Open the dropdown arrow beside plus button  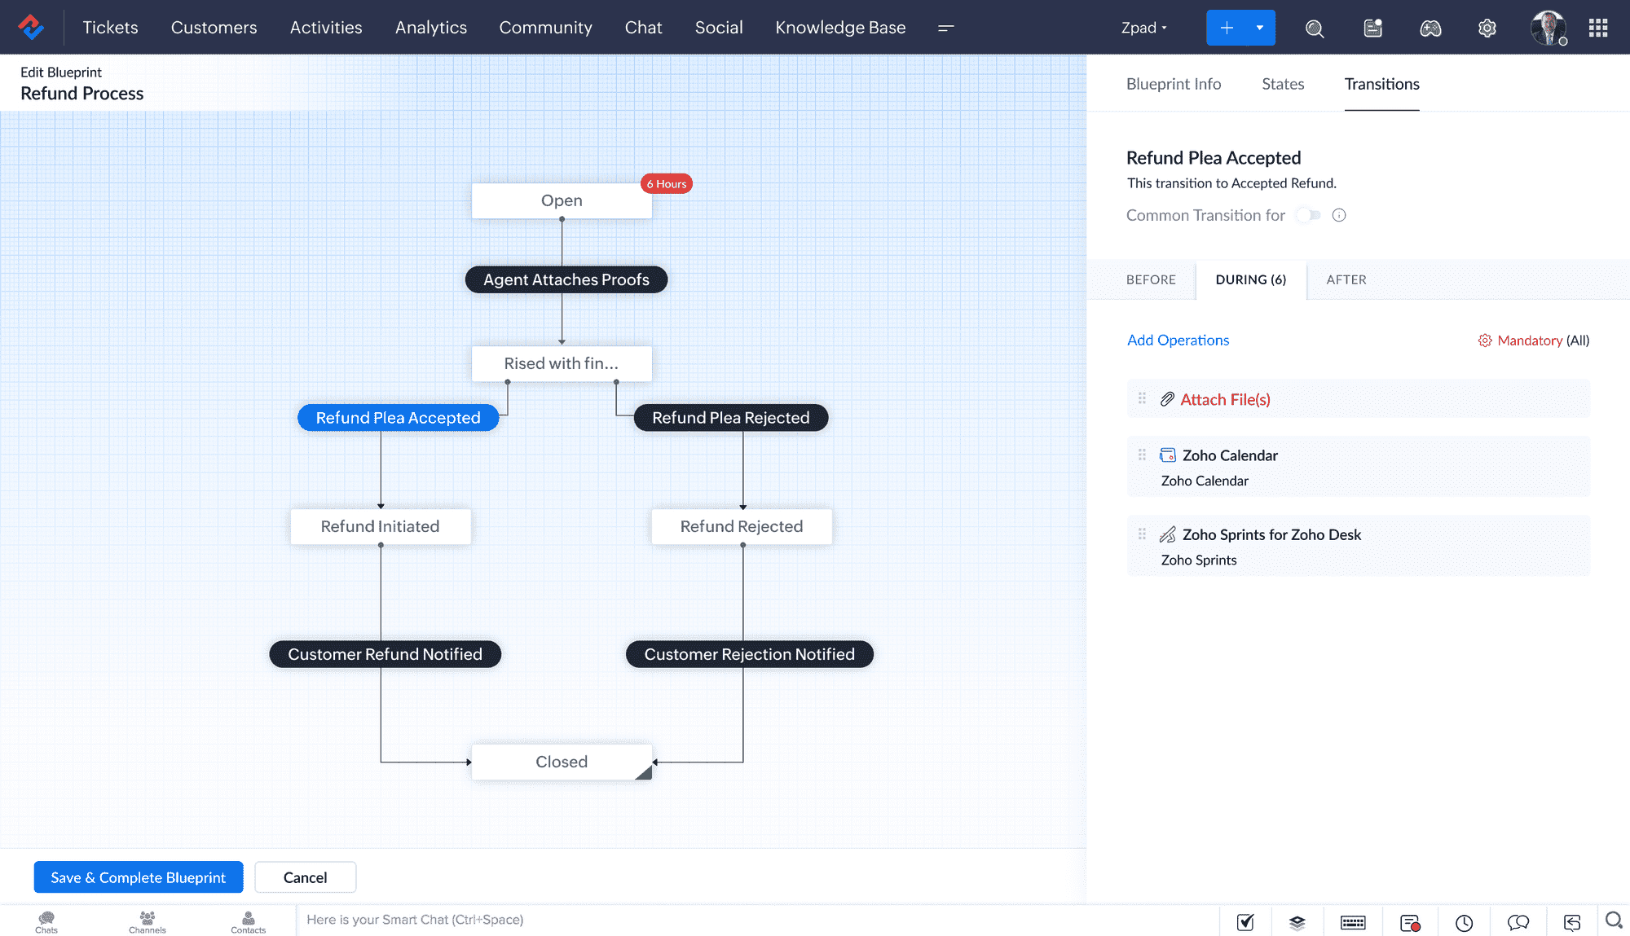[1260, 28]
